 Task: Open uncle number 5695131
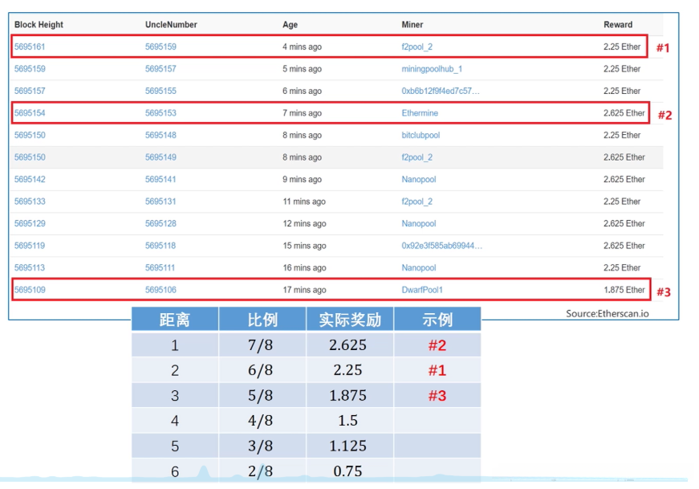pyautogui.click(x=161, y=202)
